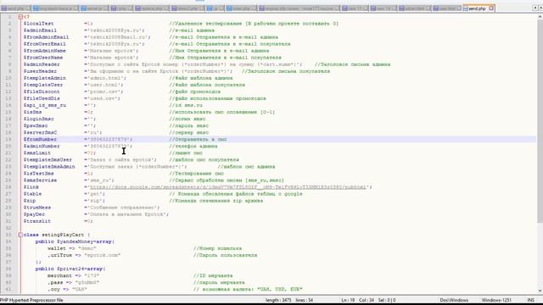Click the 'length : 3475' status entry
This screenshot has width=543, height=305.
(278, 300)
